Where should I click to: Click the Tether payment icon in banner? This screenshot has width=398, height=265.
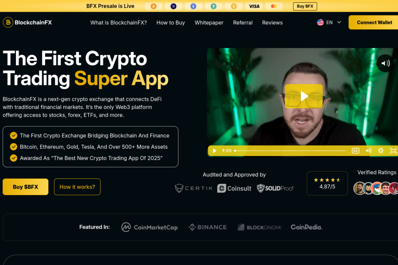[213, 6]
